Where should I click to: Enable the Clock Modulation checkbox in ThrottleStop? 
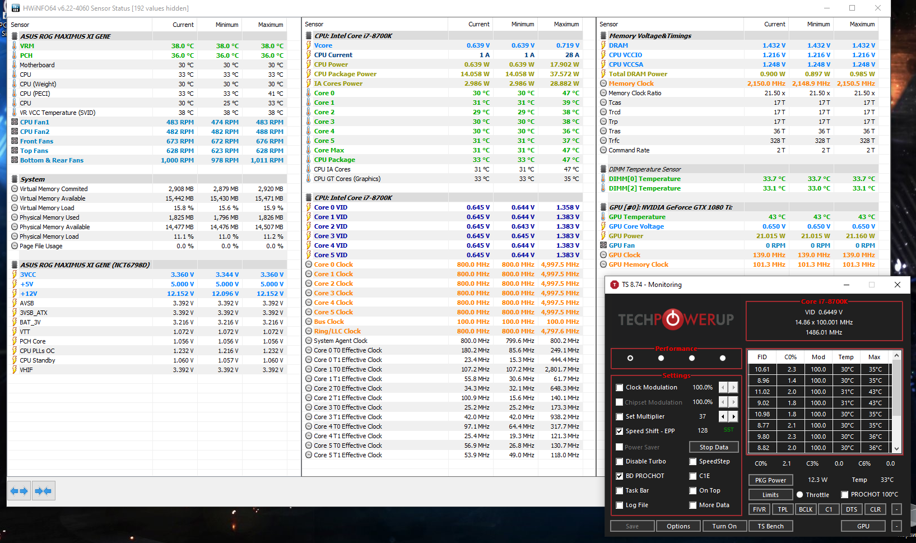pyautogui.click(x=619, y=388)
